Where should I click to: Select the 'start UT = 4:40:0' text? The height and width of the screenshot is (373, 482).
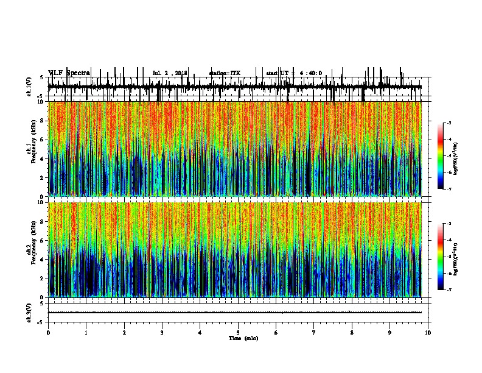[x=294, y=73]
